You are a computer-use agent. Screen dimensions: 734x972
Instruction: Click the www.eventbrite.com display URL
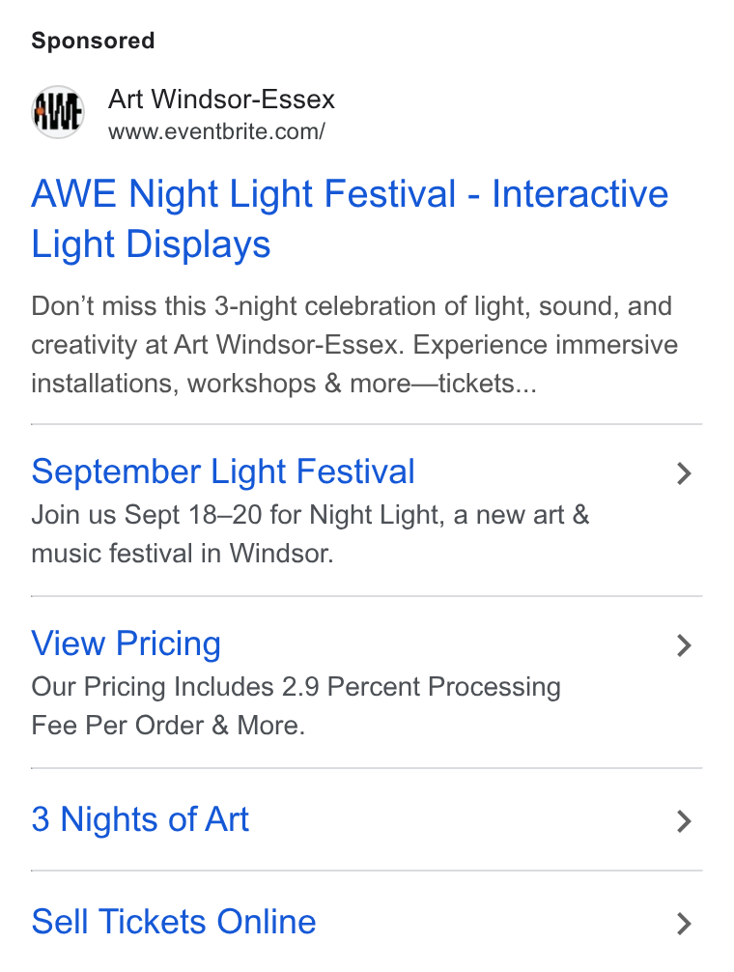tap(216, 132)
